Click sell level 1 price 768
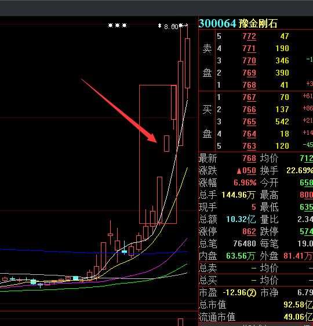Viewport: 313px width, 326px height. coord(249,85)
